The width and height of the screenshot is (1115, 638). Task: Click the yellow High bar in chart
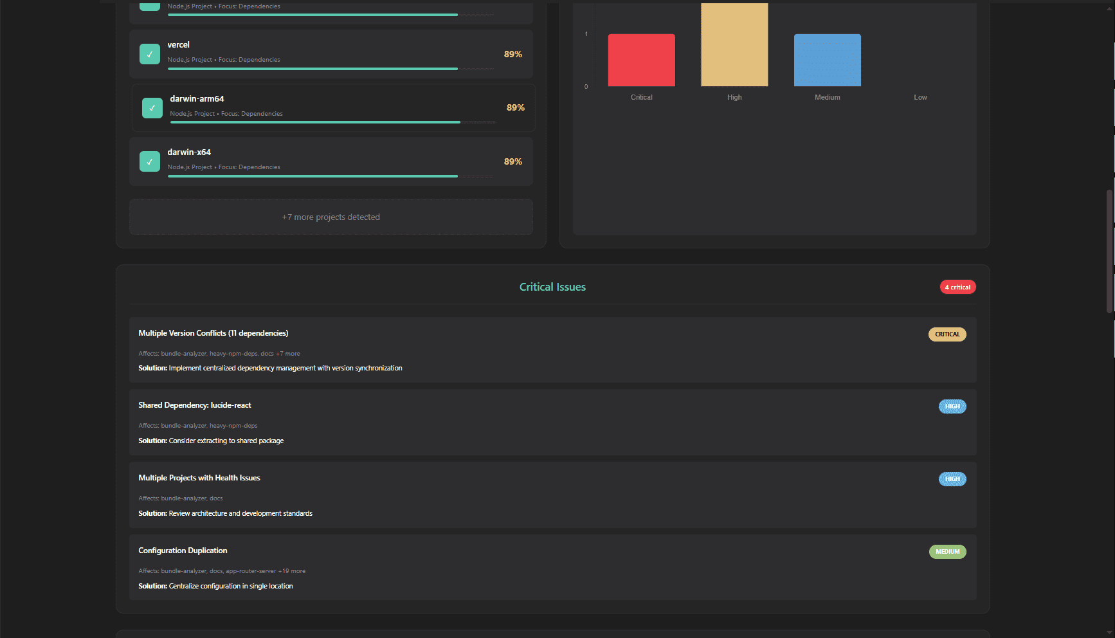734,45
